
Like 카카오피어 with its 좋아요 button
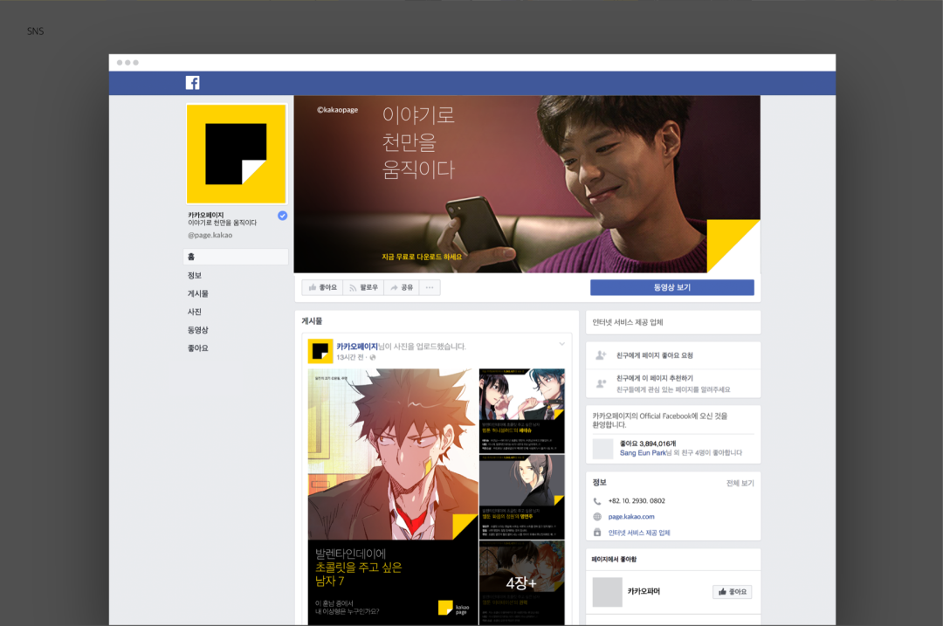[732, 592]
